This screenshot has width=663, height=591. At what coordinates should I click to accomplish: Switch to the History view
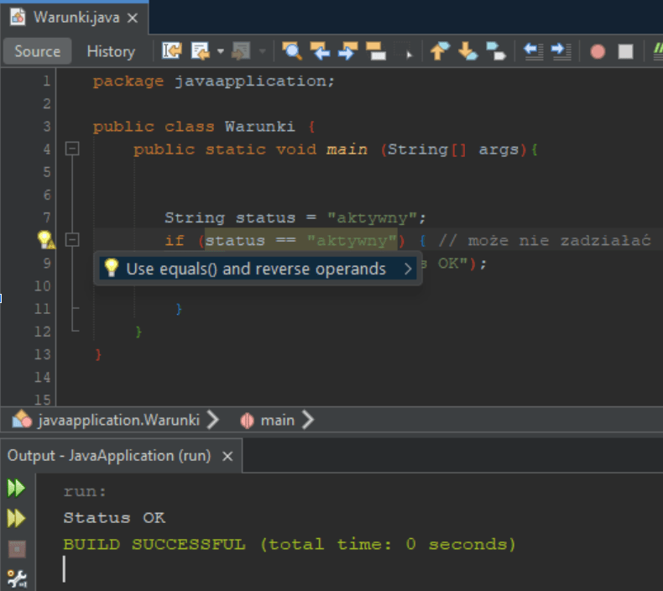pos(110,51)
